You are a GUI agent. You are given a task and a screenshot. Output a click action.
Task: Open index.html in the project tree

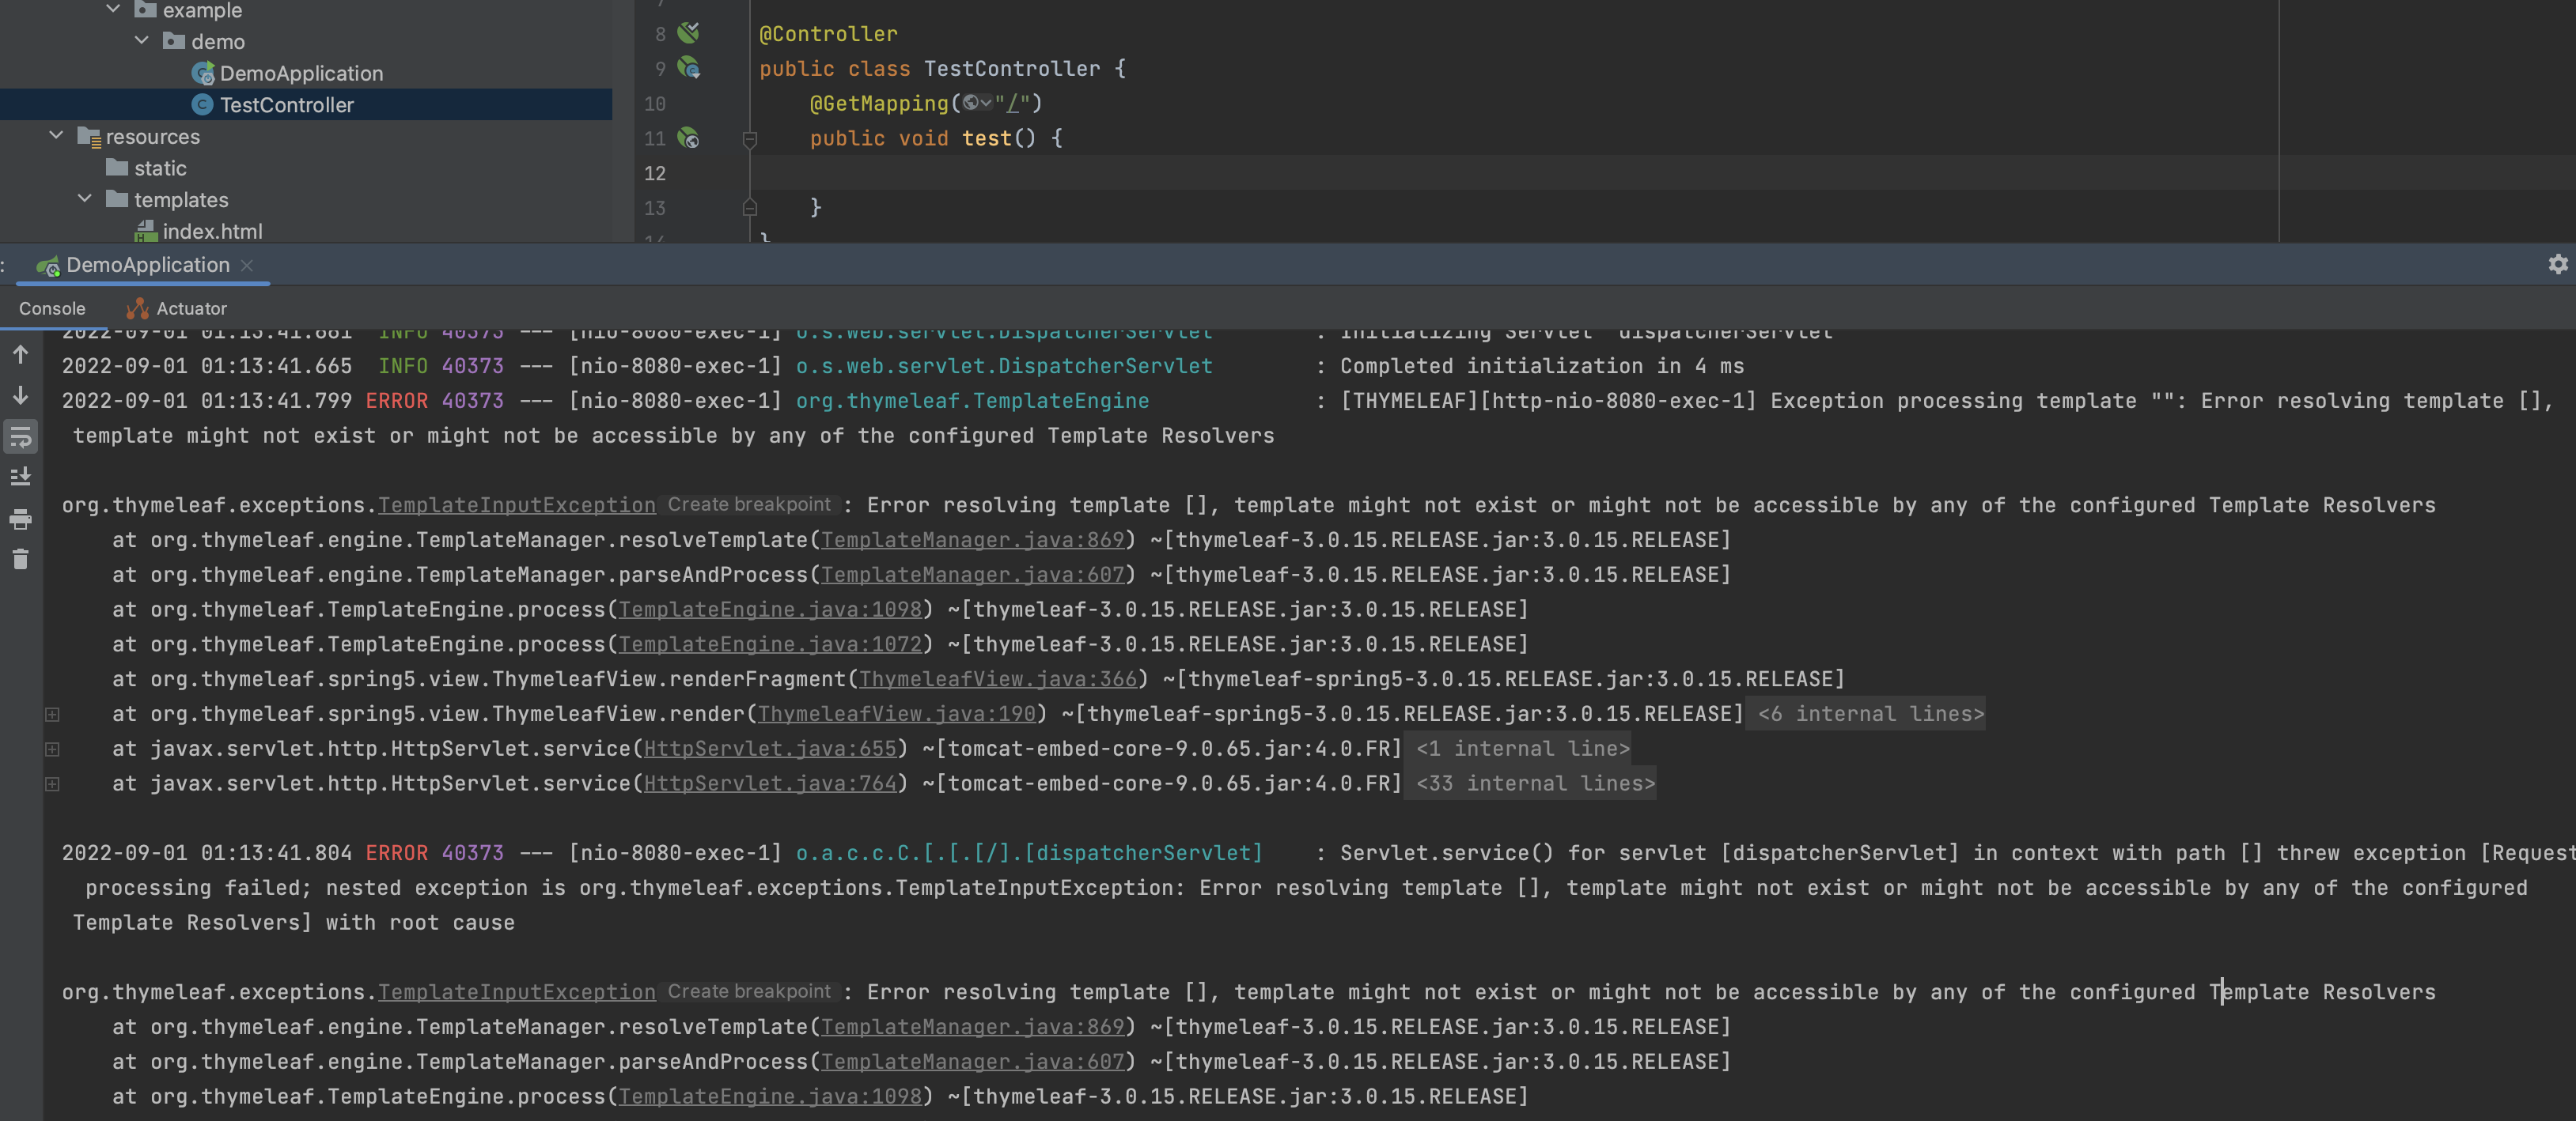point(212,231)
